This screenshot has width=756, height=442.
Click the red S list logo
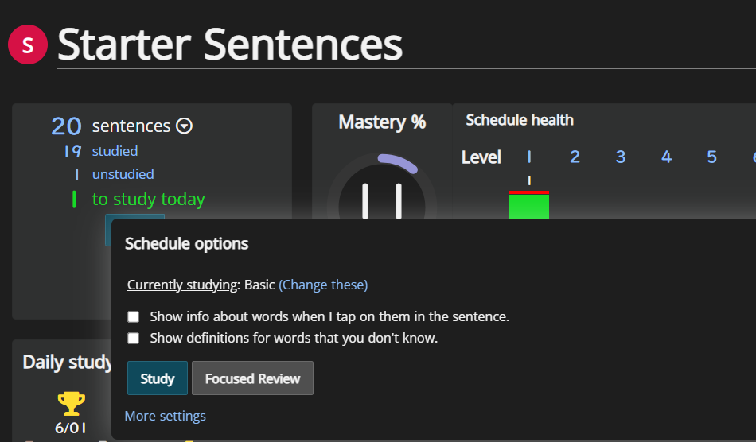[28, 45]
